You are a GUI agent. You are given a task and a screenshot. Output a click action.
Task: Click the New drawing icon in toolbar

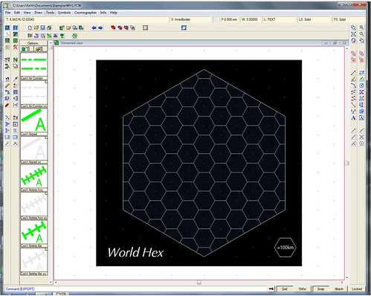tap(30, 28)
